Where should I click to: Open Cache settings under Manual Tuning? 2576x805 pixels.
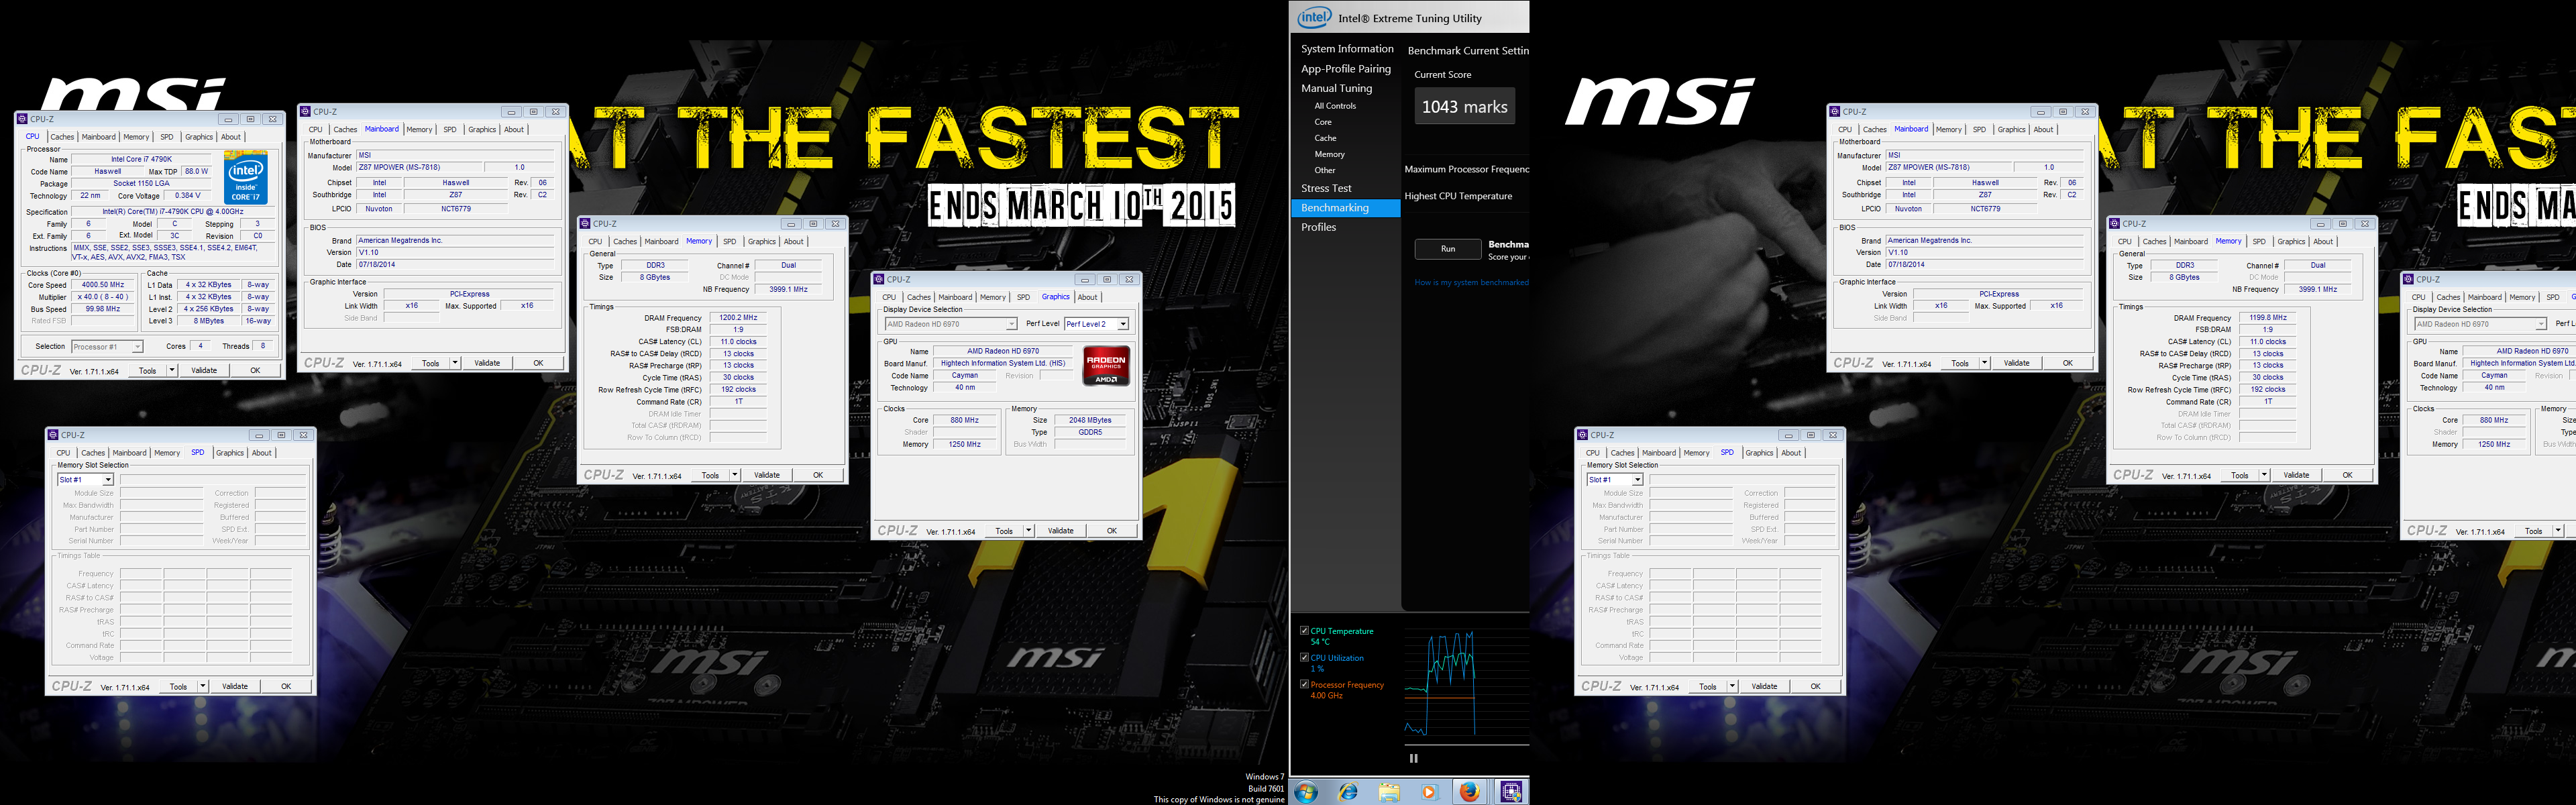tap(1325, 138)
